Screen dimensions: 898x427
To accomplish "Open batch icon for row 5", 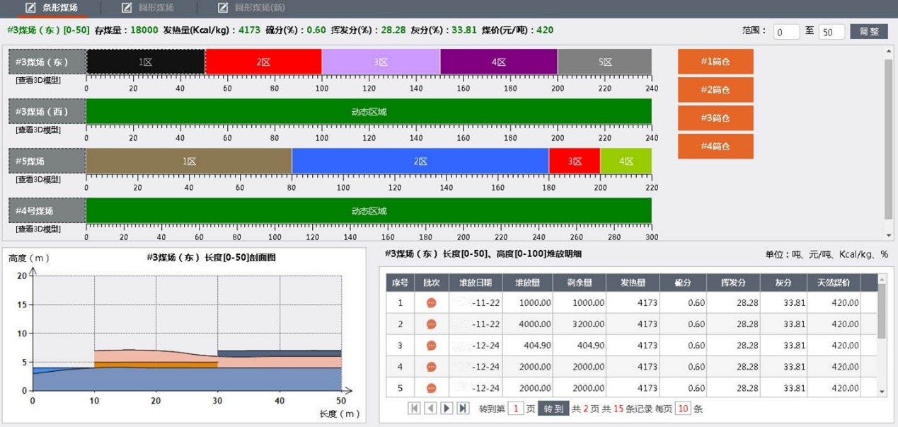I will click(431, 388).
